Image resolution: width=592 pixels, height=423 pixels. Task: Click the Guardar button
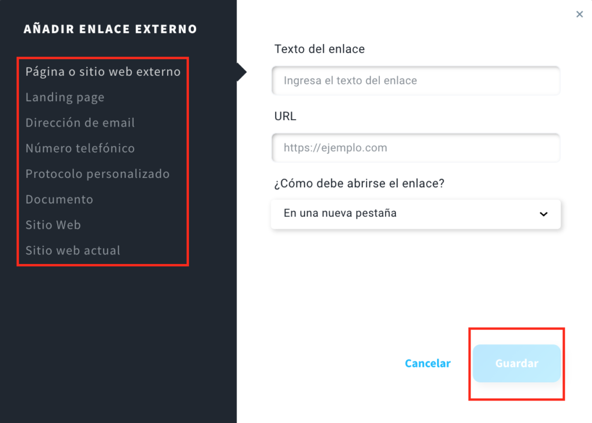tap(516, 363)
